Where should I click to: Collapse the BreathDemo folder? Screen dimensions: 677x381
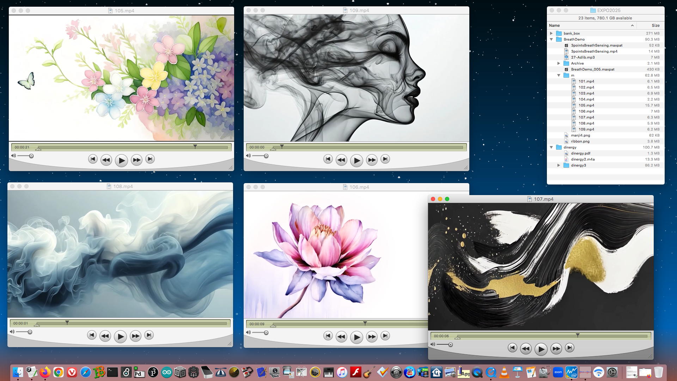coord(551,40)
